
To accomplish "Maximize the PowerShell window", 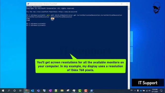I will pyautogui.click(x=121, y=4).
